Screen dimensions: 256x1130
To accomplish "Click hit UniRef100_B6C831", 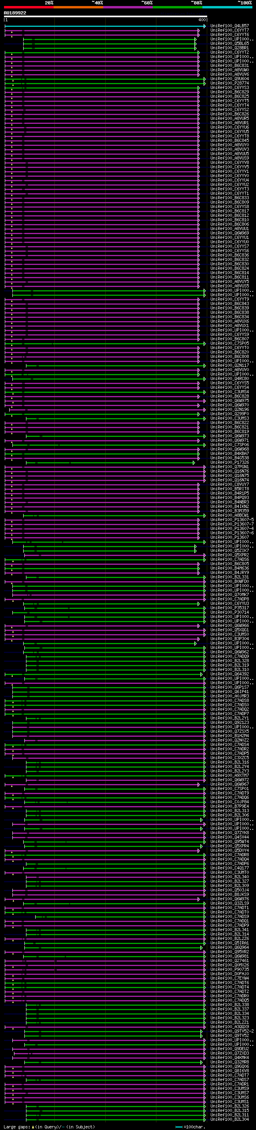I will [230, 65].
